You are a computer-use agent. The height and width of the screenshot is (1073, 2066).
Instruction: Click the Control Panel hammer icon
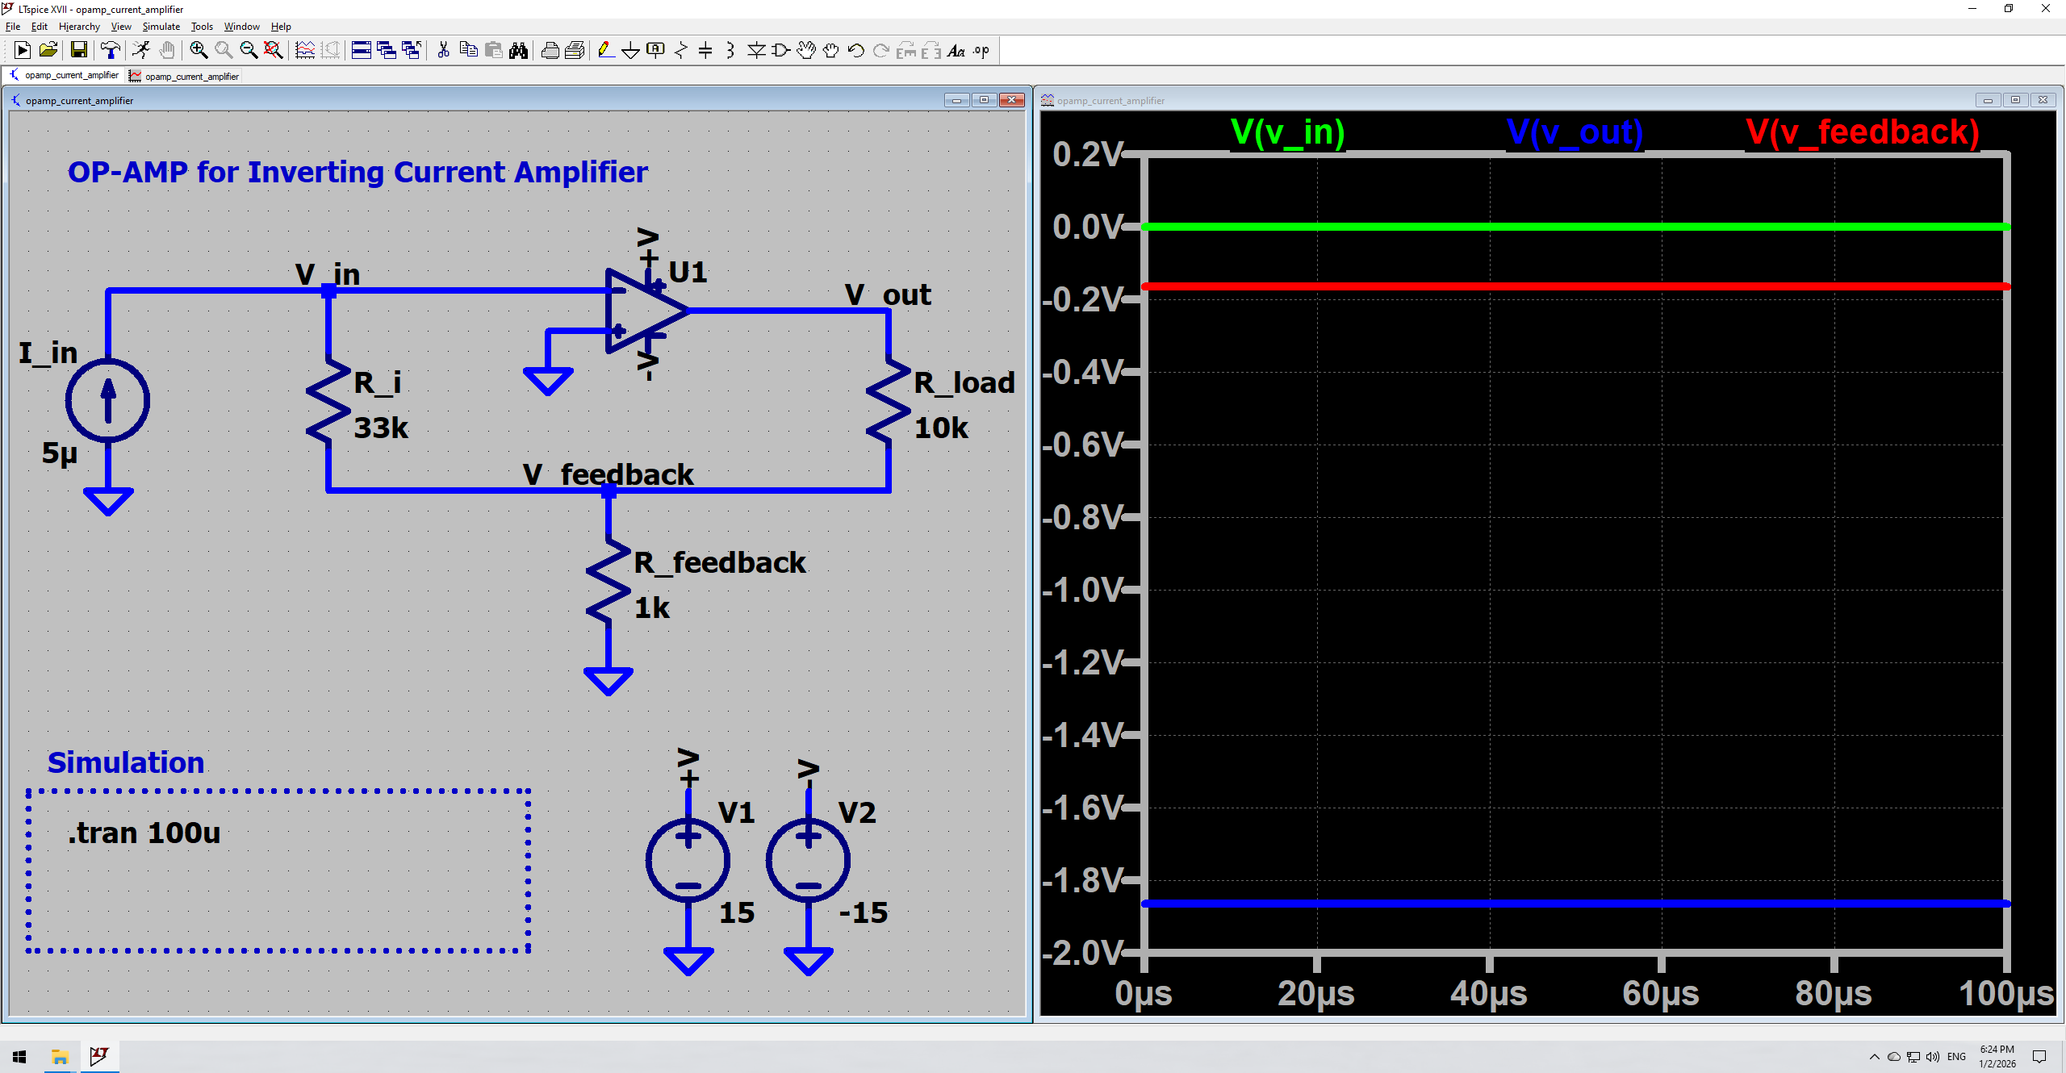pyautogui.click(x=111, y=51)
